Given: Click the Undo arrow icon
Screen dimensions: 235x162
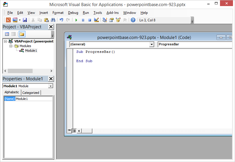Looking at the screenshot, I should pyautogui.click(x=61, y=20).
